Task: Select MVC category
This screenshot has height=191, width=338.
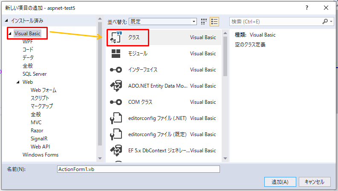Action: pos(36,123)
